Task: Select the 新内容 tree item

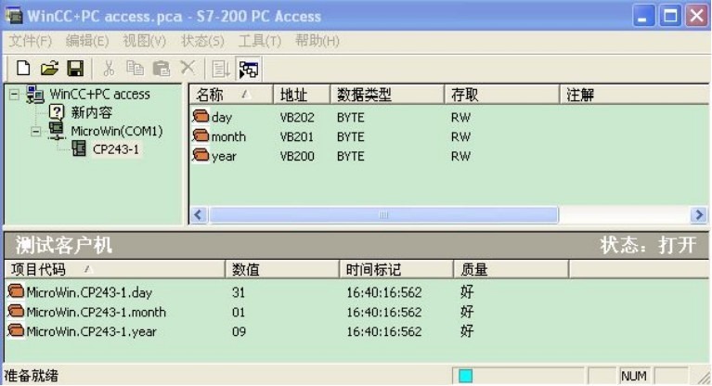Action: (91, 112)
